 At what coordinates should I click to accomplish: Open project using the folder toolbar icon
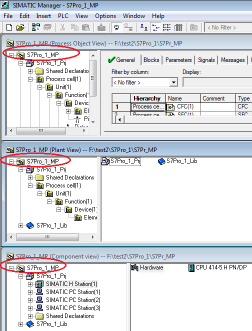[20, 27]
